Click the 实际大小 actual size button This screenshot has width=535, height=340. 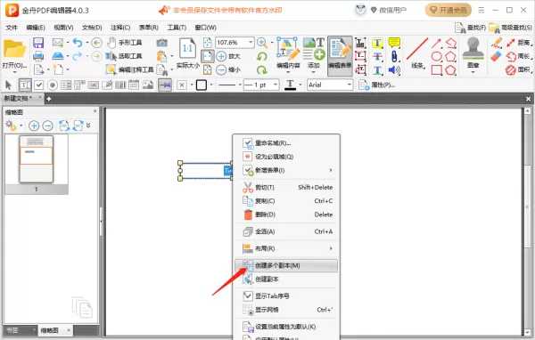(187, 53)
